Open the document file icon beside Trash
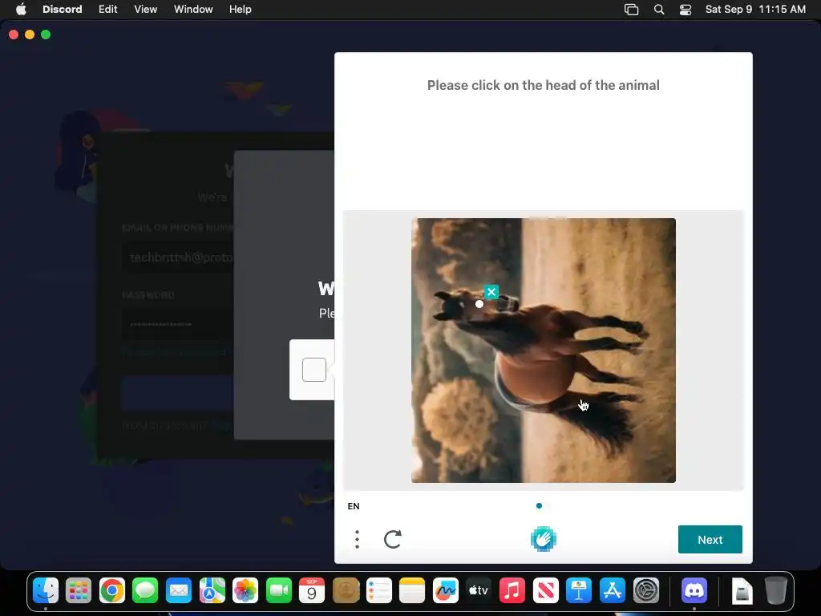Viewport: 821px width, 616px height. click(742, 591)
